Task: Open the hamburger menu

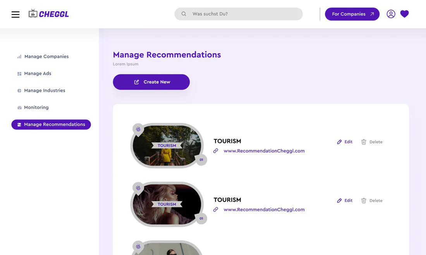Action: tap(15, 14)
